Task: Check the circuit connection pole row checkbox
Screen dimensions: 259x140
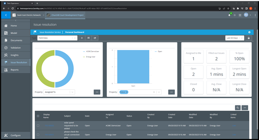Action: point(38,134)
